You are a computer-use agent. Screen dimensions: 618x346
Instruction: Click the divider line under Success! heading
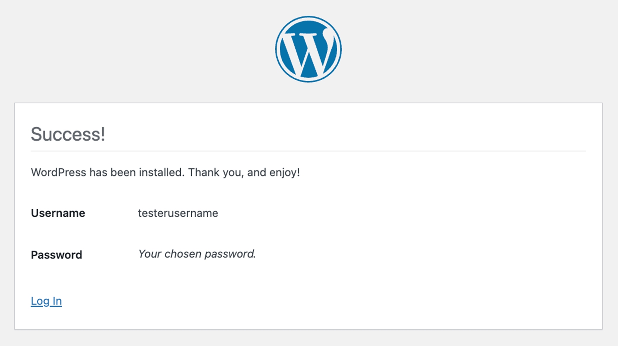(308, 151)
